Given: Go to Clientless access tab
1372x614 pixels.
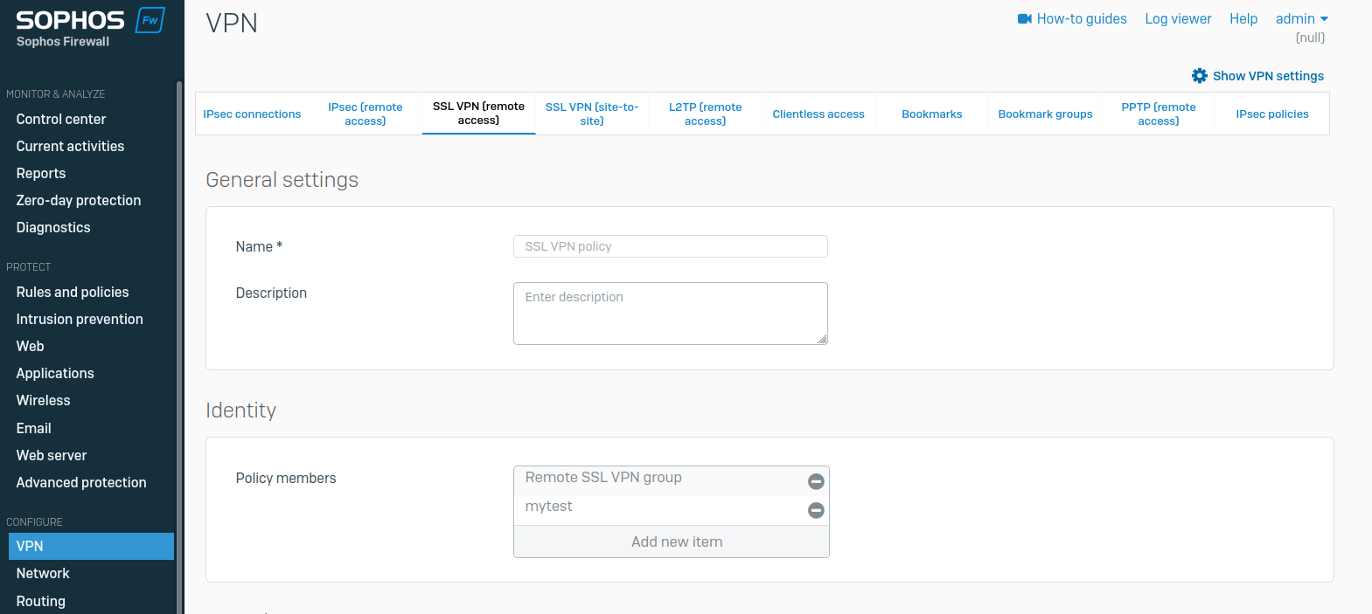Looking at the screenshot, I should [x=818, y=114].
